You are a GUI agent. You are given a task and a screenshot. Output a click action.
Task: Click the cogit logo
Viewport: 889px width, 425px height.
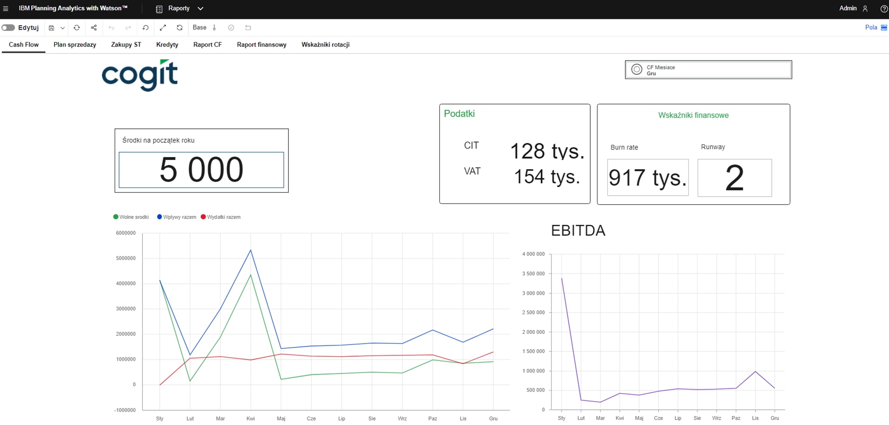pyautogui.click(x=140, y=75)
